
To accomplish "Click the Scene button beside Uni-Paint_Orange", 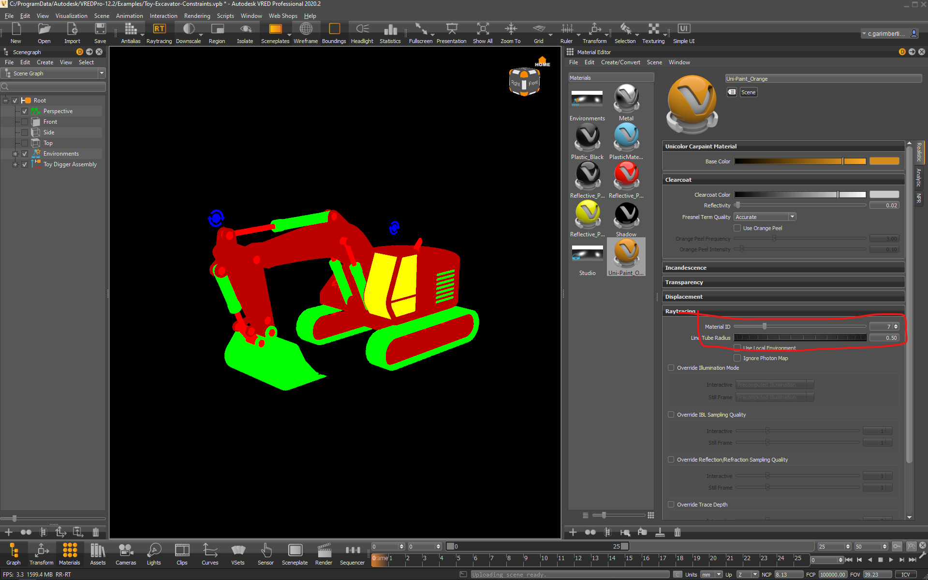I will 748,92.
